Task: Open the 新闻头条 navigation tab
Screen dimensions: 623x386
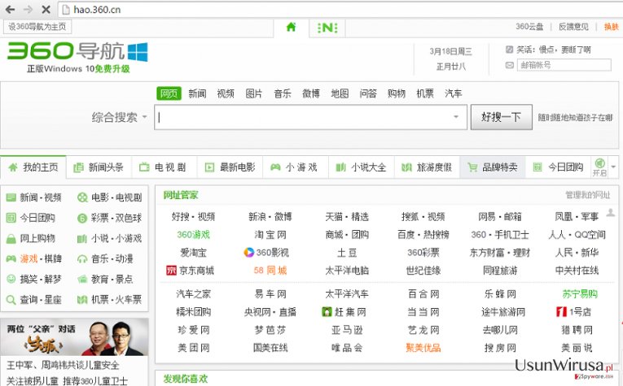Action: click(99, 167)
